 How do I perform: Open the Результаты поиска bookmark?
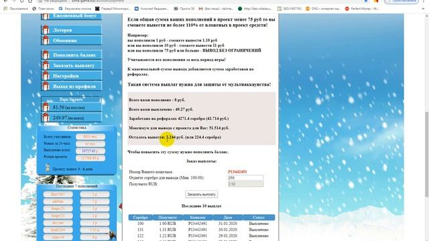(75, 9)
